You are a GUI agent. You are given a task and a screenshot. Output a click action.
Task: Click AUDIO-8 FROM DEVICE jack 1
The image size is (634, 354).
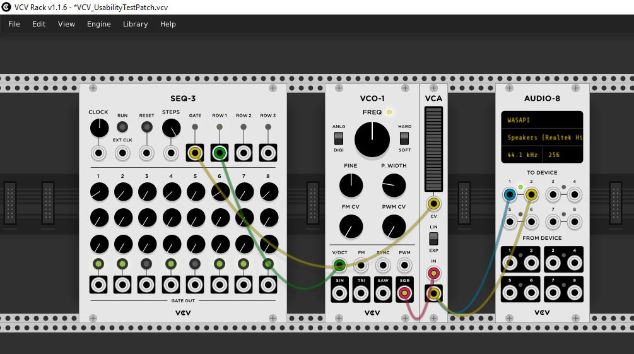[x=510, y=263]
